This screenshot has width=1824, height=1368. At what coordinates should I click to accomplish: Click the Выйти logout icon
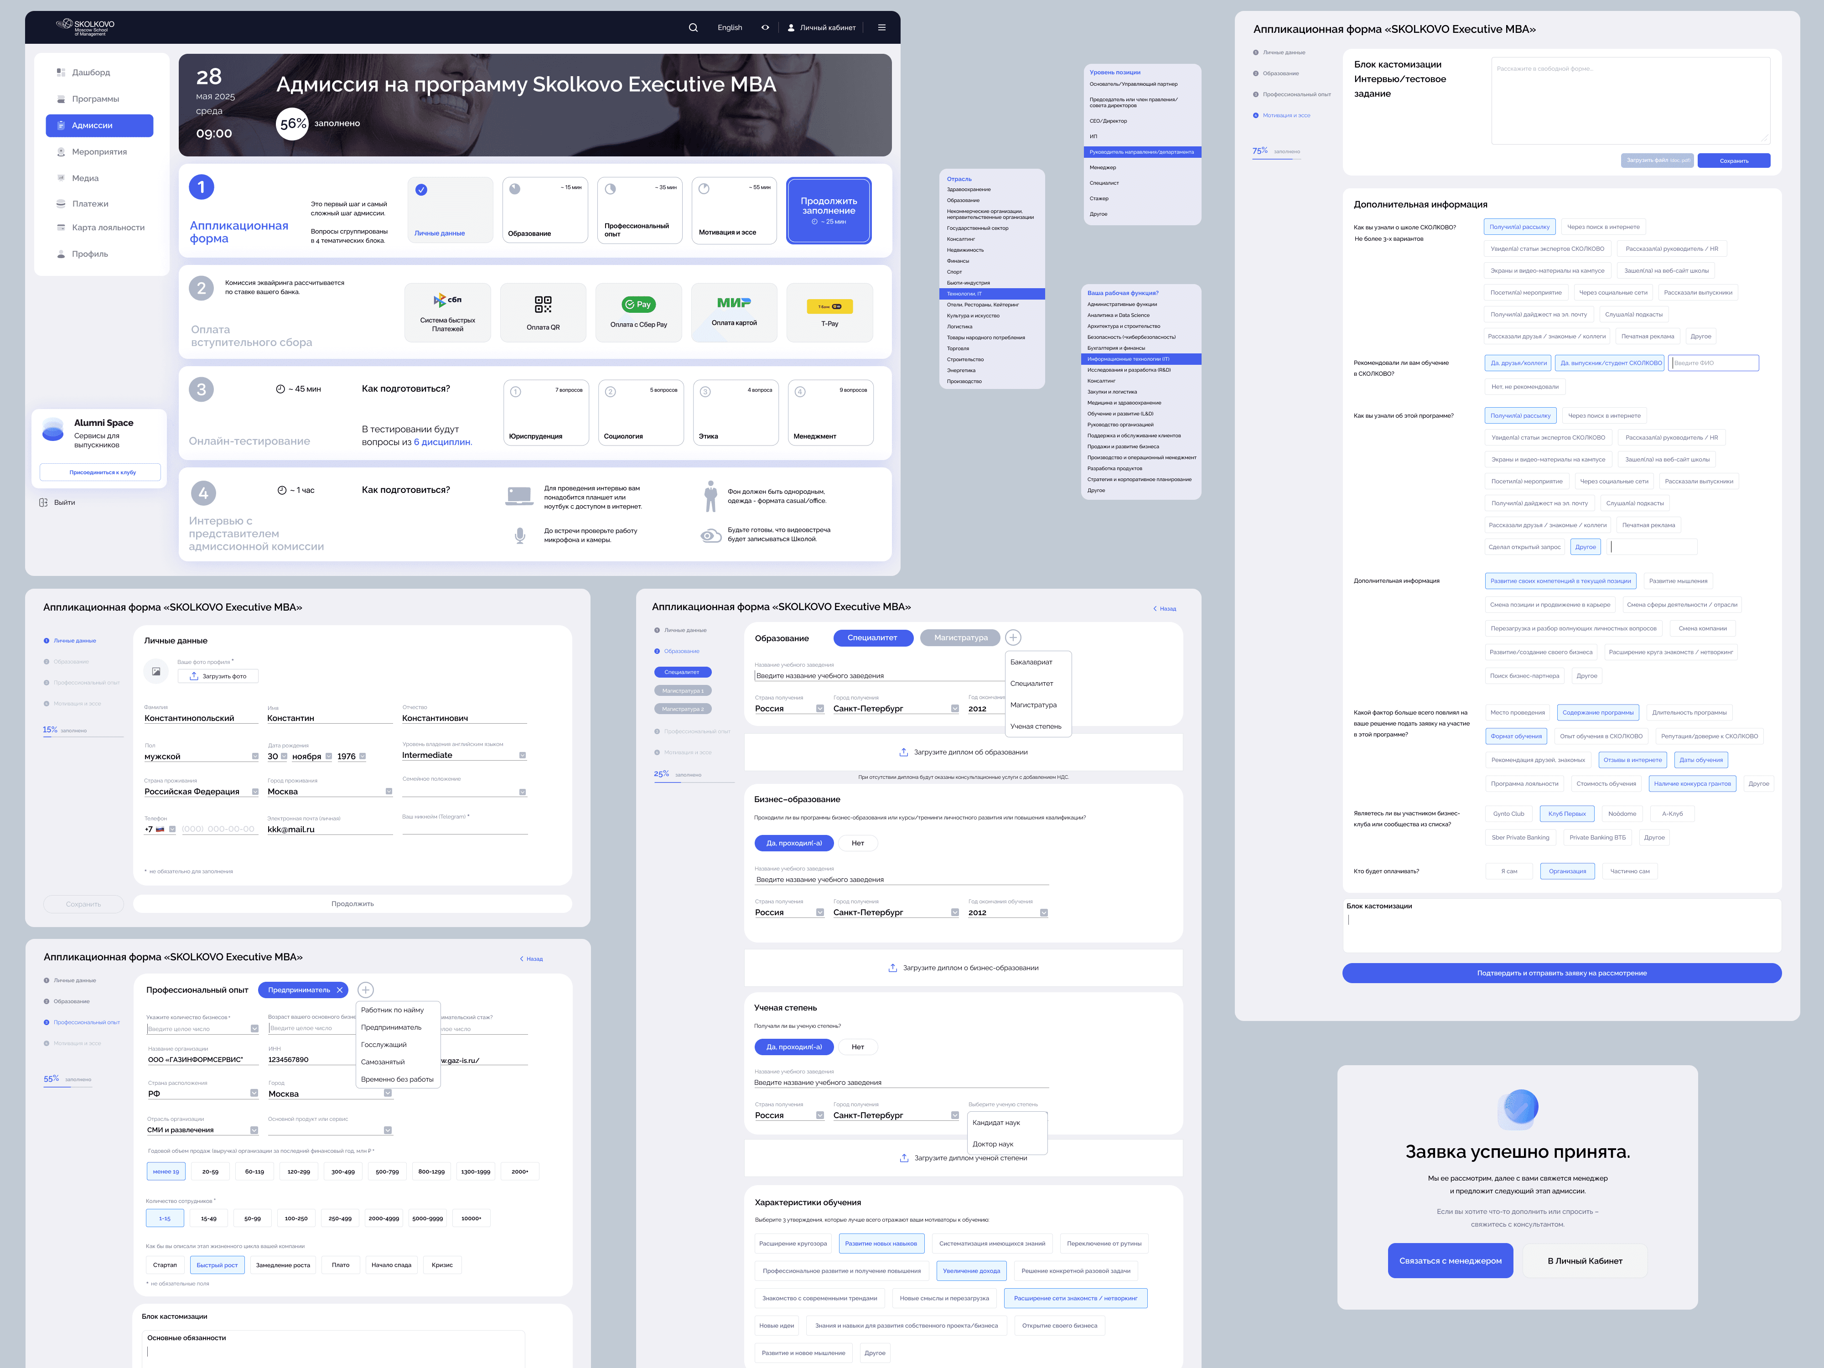pyautogui.click(x=44, y=502)
